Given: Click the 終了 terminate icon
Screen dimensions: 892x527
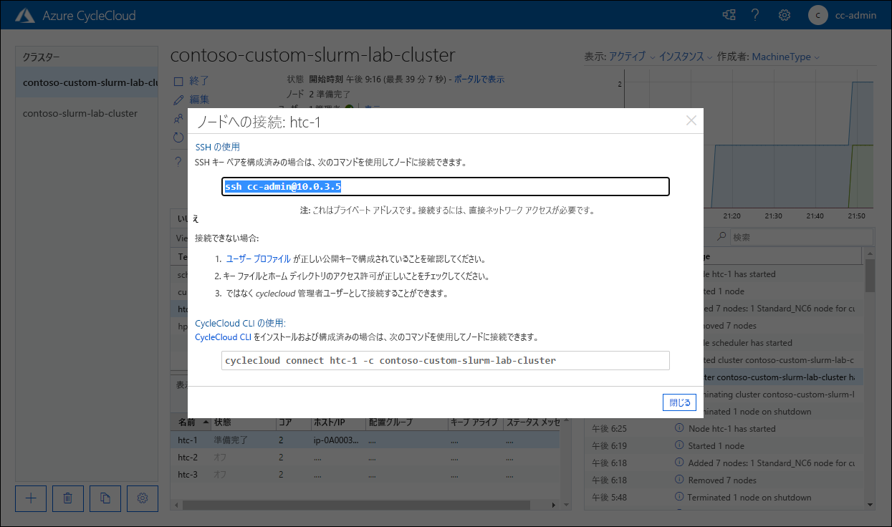Looking at the screenshot, I should pos(179,80).
